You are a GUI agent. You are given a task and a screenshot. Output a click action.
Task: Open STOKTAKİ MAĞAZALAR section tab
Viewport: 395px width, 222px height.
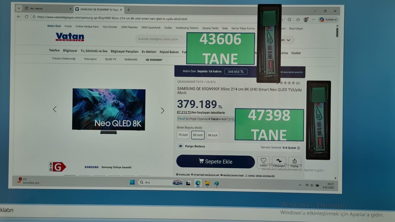[x=205, y=175]
